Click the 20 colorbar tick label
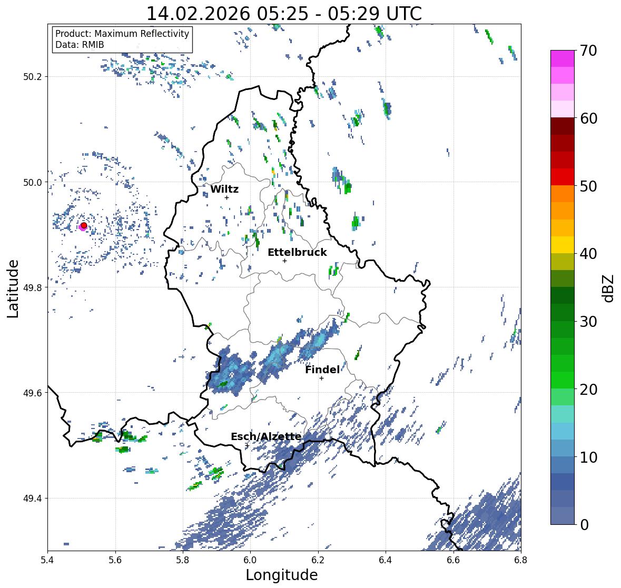Image resolution: width=621 pixels, height=588 pixels. 588,390
